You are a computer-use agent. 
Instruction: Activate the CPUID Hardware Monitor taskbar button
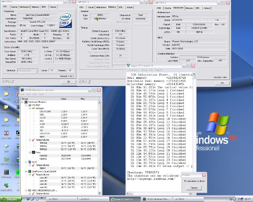pyautogui.click(x=156, y=199)
